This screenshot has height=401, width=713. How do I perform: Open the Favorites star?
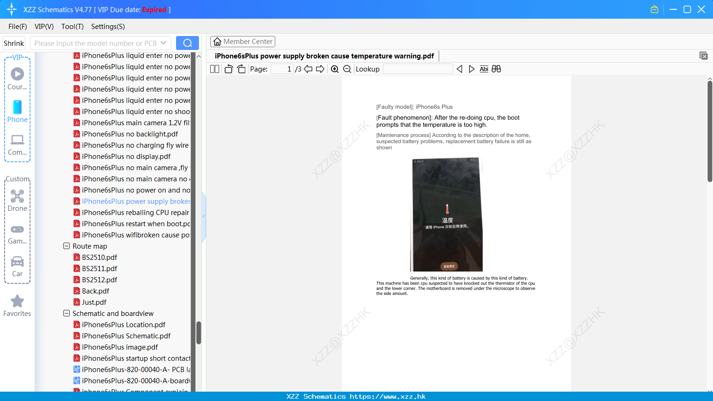coord(17,306)
